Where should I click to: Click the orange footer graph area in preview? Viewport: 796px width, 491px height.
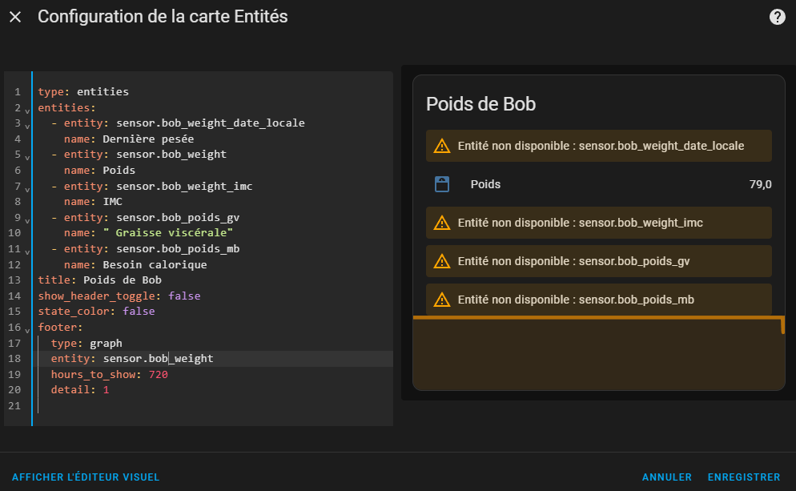[599, 353]
